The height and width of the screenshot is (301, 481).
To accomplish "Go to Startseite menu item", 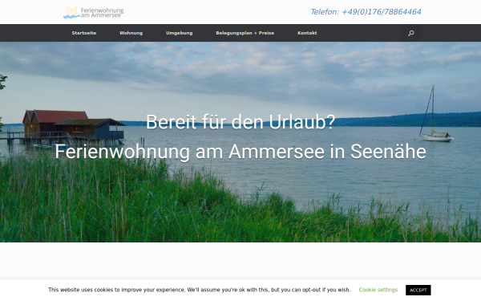I will click(x=84, y=33).
